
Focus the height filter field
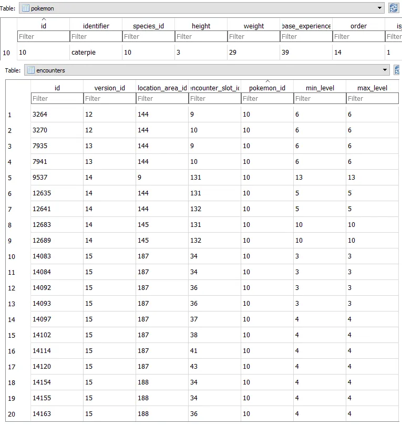click(201, 36)
